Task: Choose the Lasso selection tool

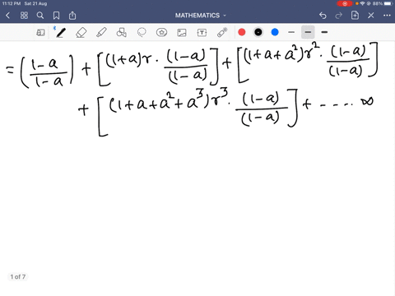Action: pyautogui.click(x=142, y=32)
